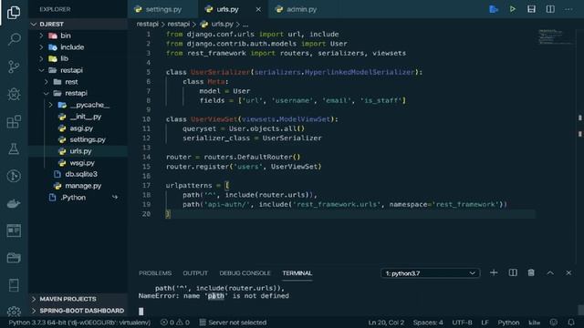The width and height of the screenshot is (584, 328).
Task: Split the editor to the right
Action: tap(550, 9)
